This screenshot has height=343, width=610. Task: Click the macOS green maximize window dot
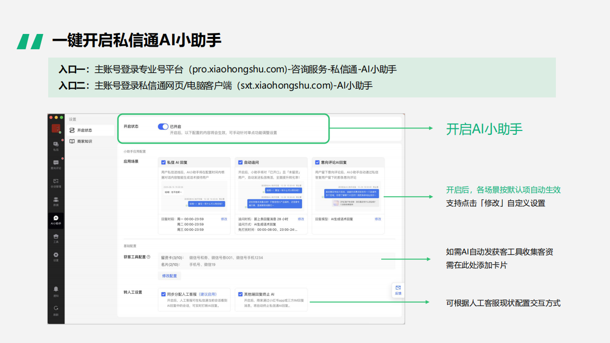[62, 118]
